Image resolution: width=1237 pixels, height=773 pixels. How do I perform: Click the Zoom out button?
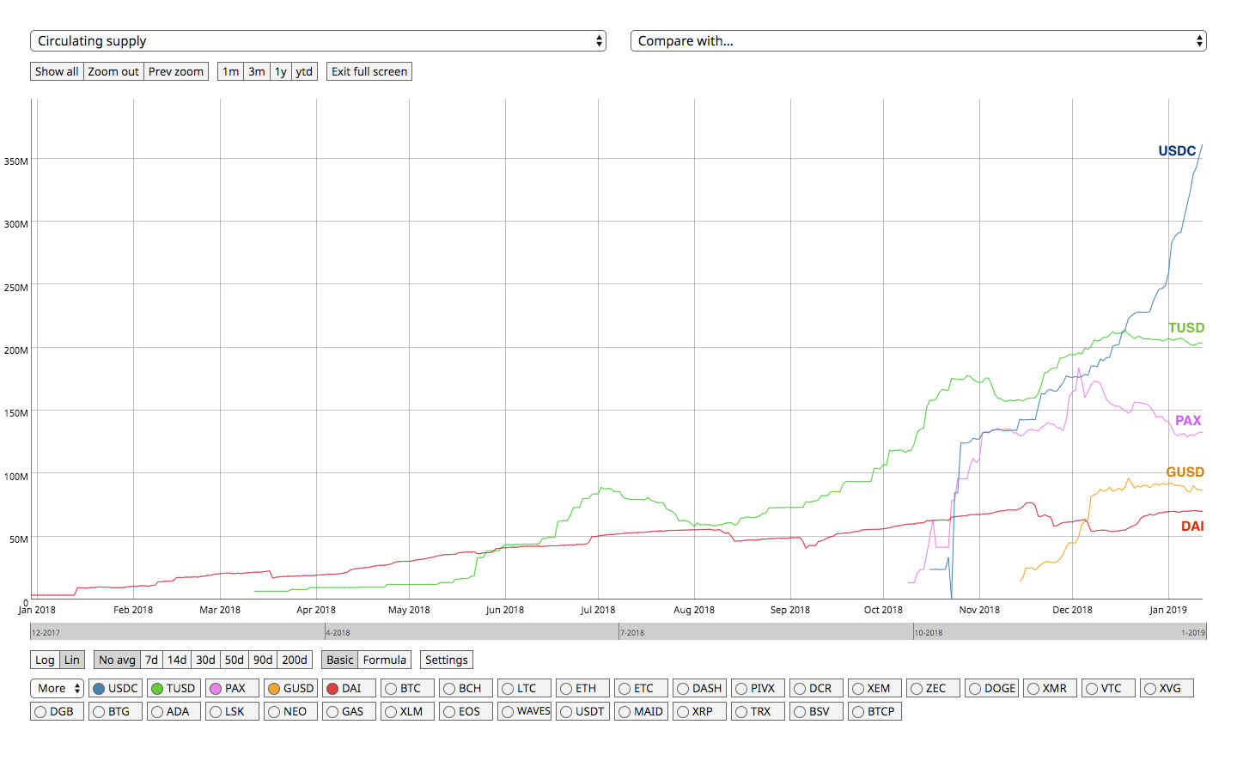tap(113, 71)
